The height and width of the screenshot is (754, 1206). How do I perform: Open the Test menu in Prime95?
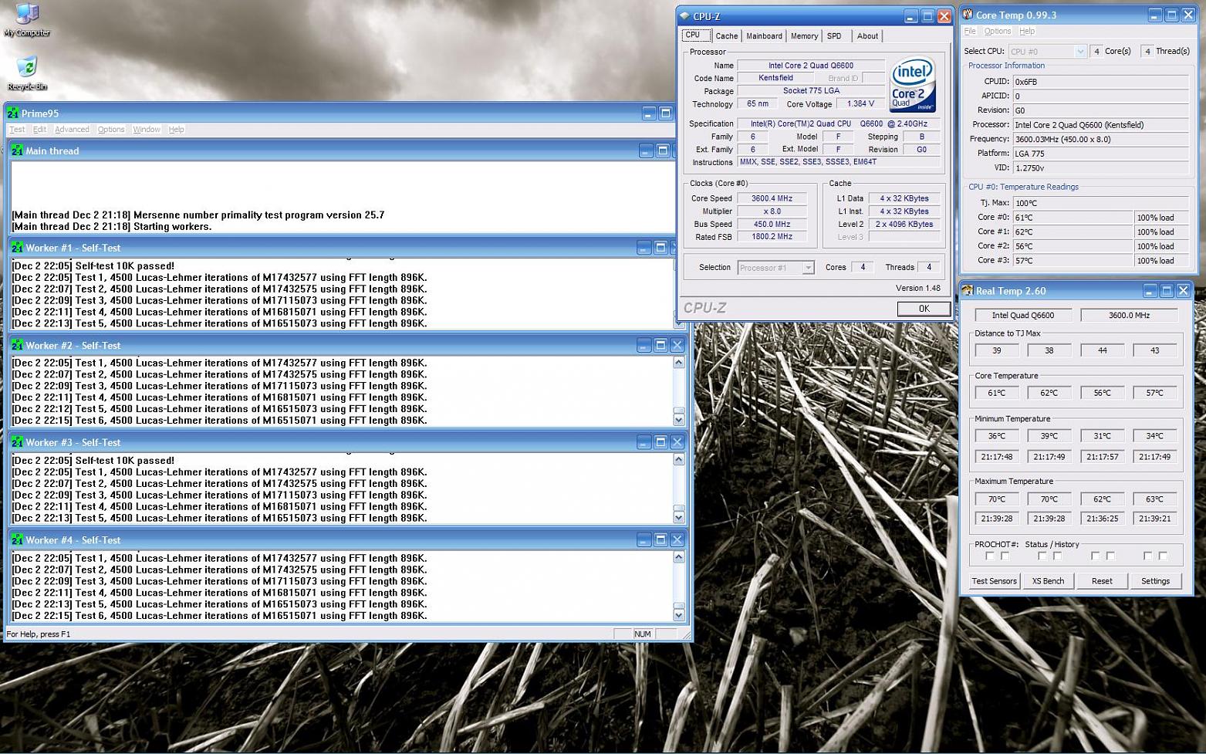17,130
